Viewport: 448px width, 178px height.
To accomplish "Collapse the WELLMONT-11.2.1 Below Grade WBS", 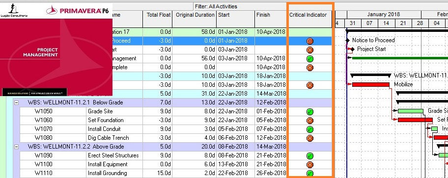I will pyautogui.click(x=17, y=102).
